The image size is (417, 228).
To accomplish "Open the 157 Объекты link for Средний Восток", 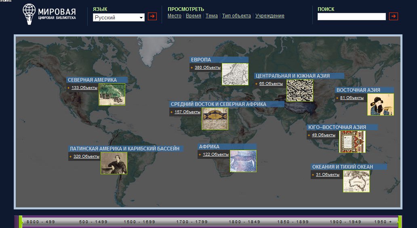I will (187, 112).
